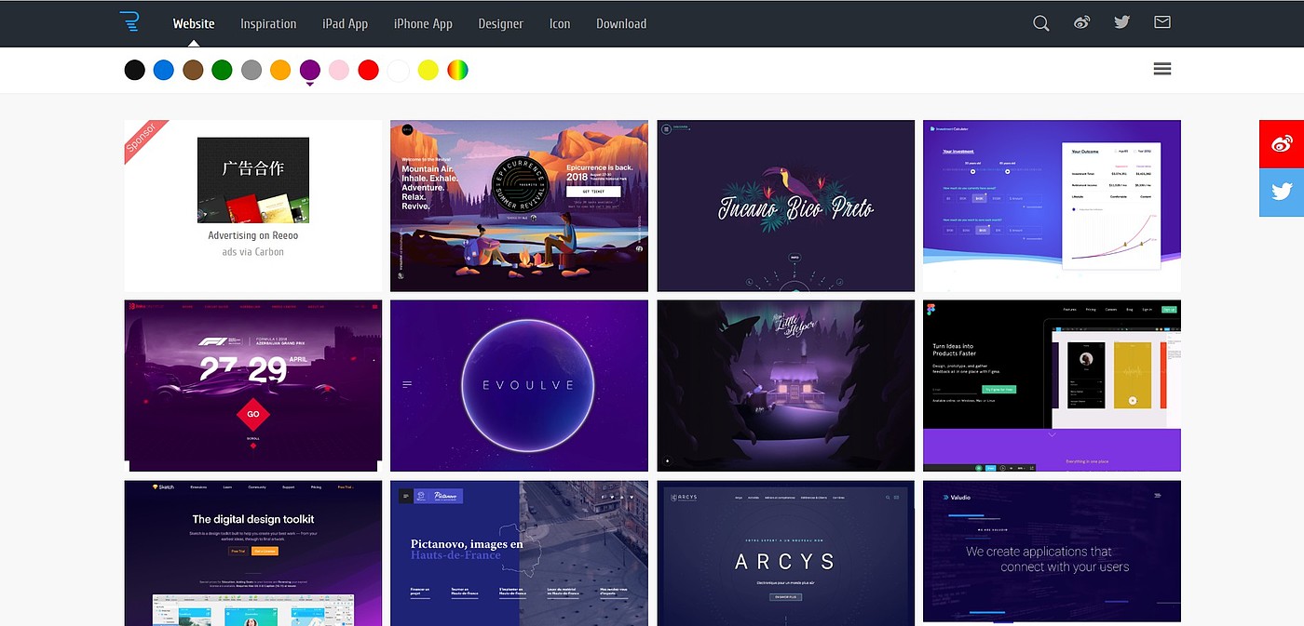Open the ARCYS website thumbnail
The image size is (1304, 626).
click(785, 553)
